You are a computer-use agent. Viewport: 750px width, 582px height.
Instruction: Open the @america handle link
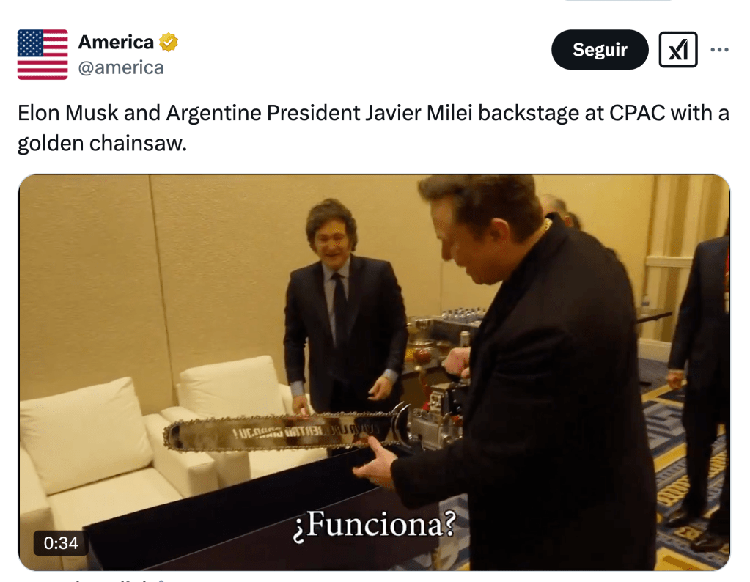[120, 67]
